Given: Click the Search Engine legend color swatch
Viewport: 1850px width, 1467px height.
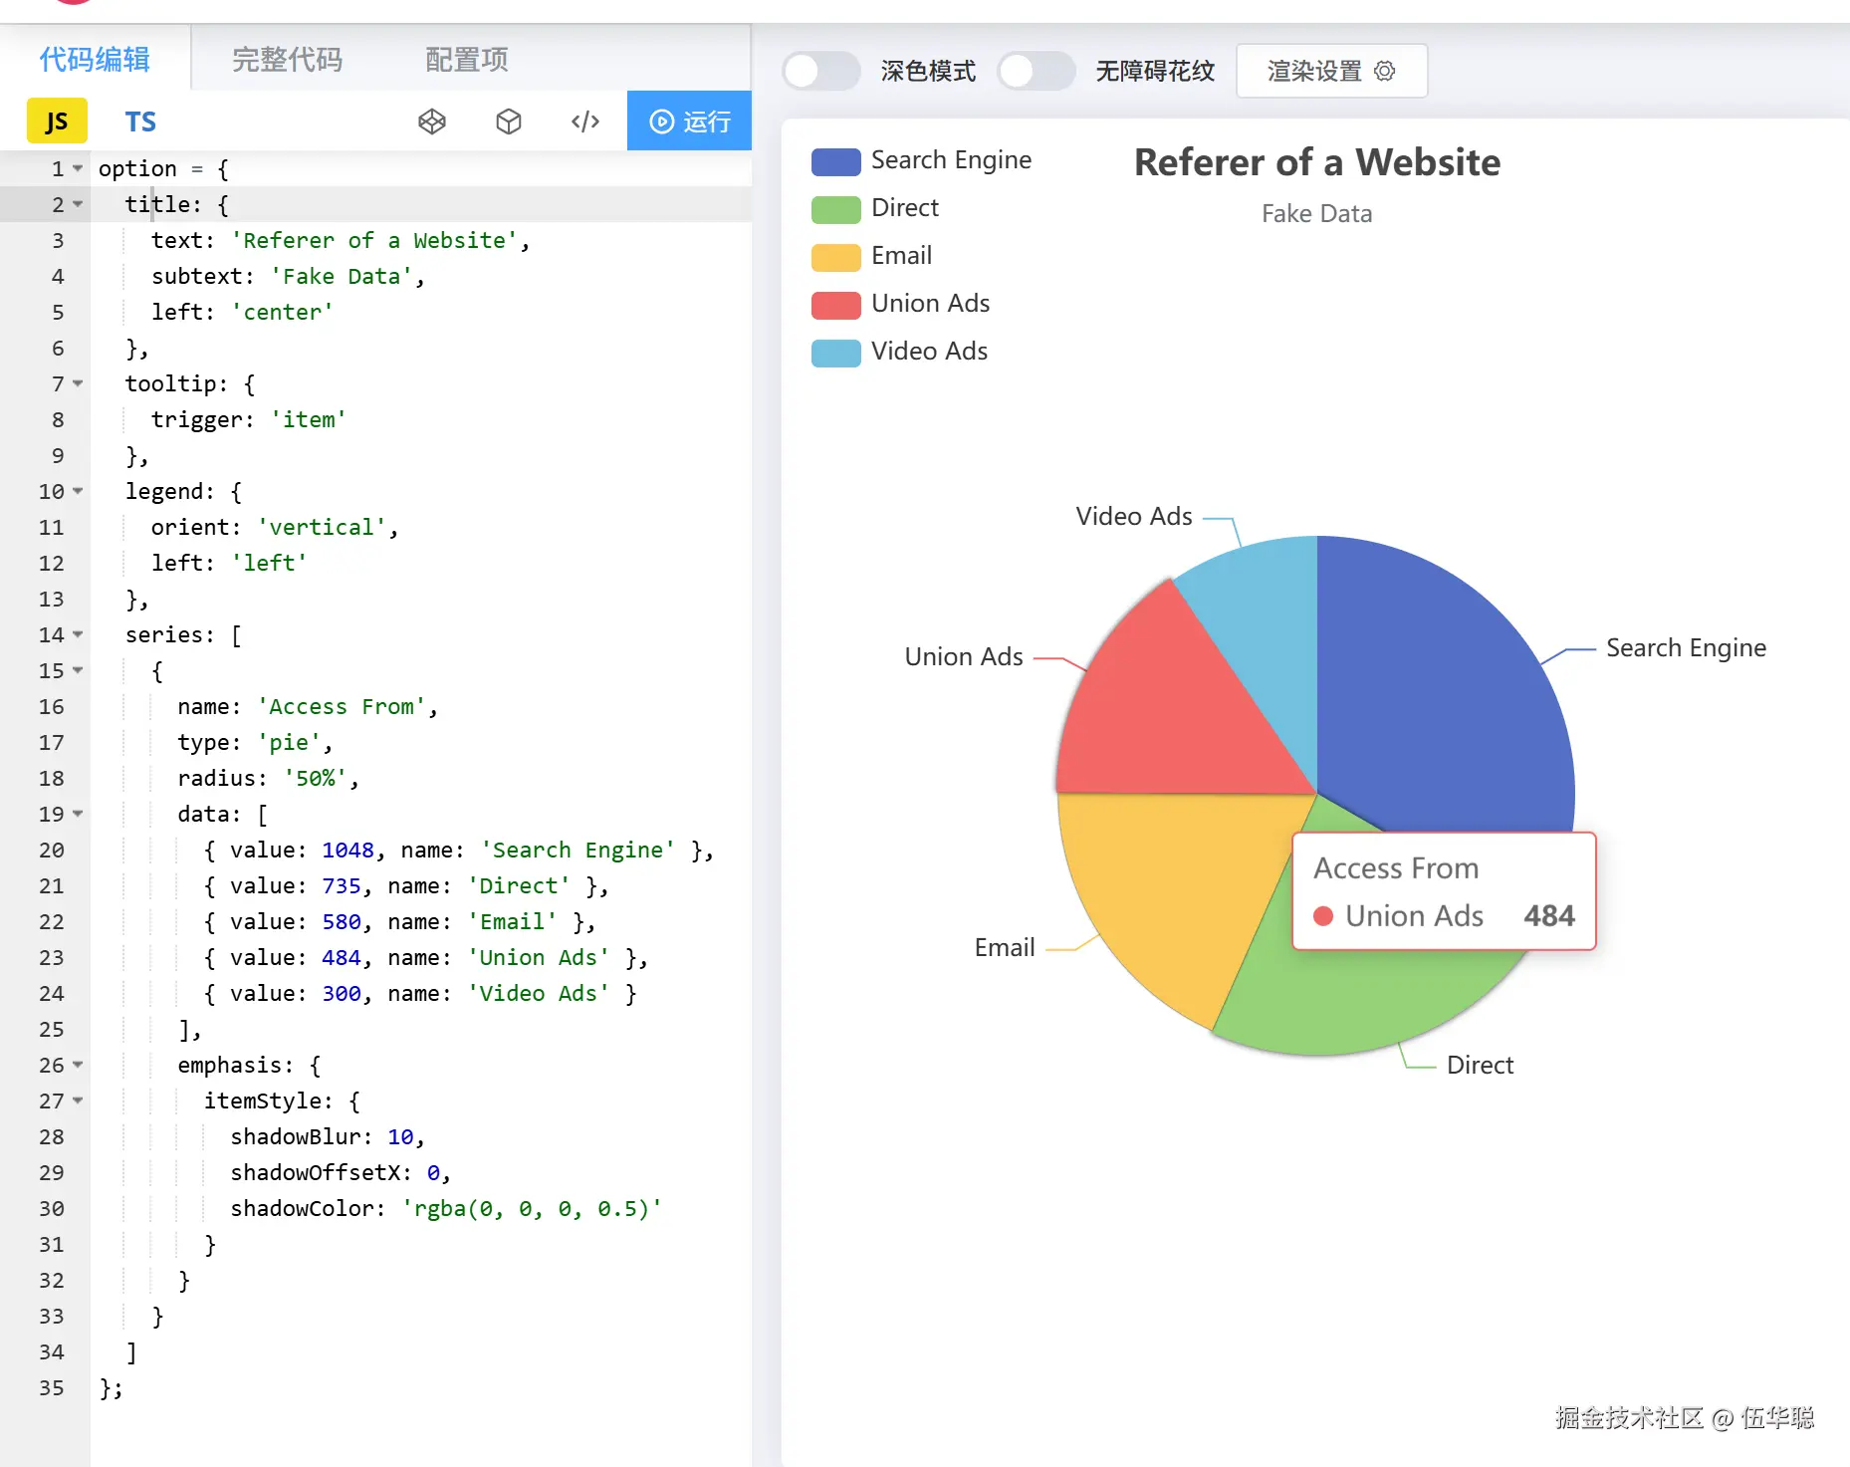Looking at the screenshot, I should (835, 161).
